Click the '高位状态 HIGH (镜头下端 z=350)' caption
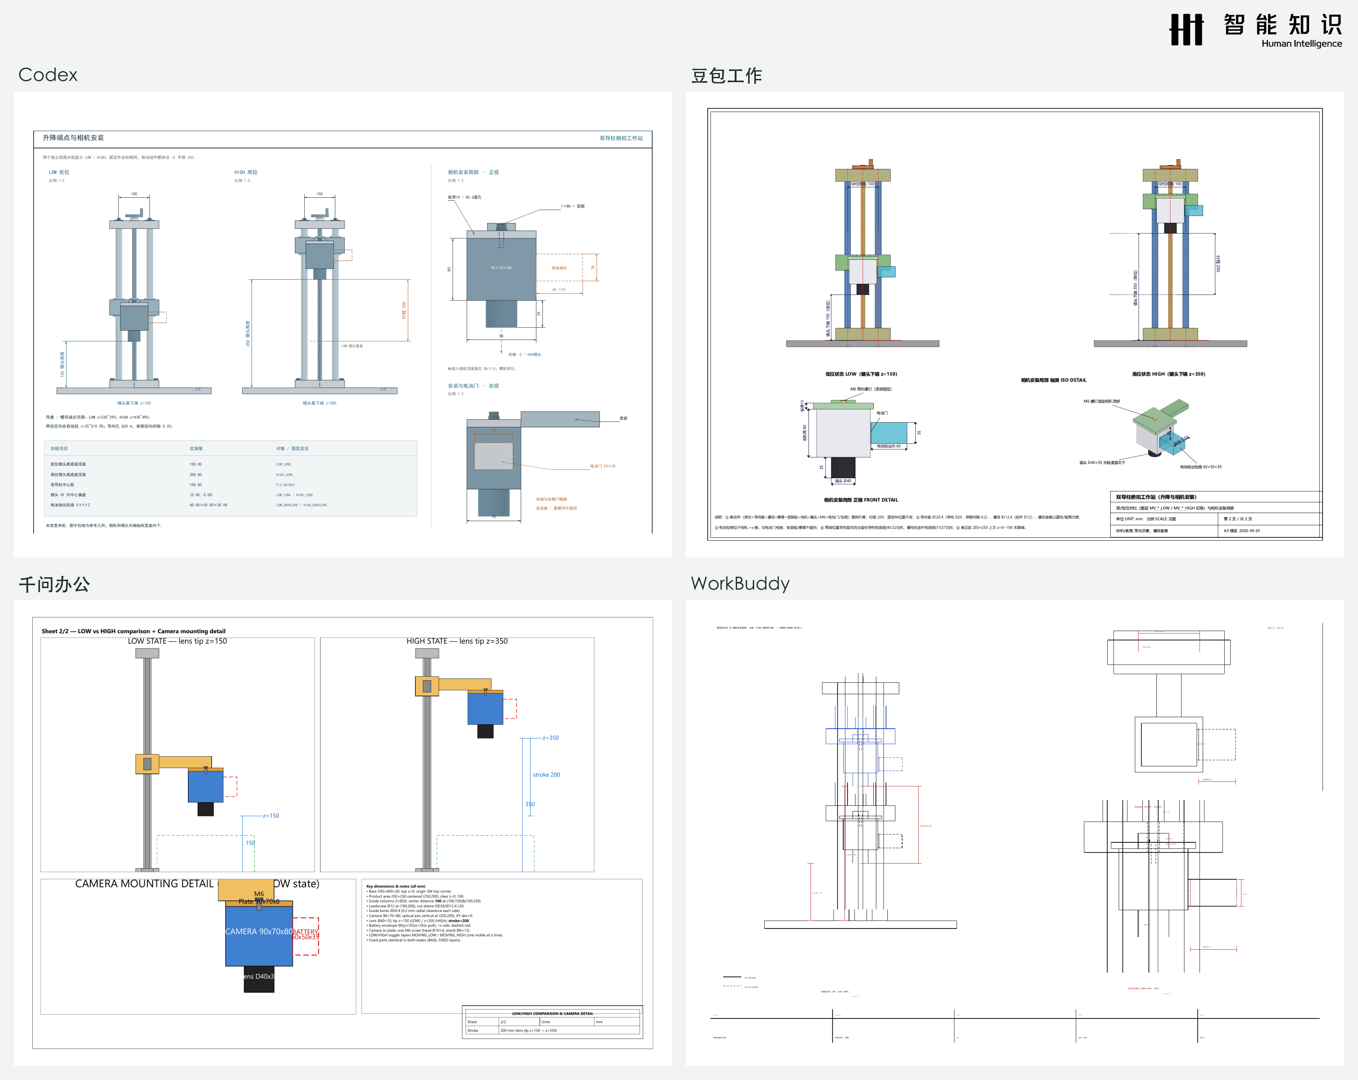1358x1080 pixels. (1168, 374)
